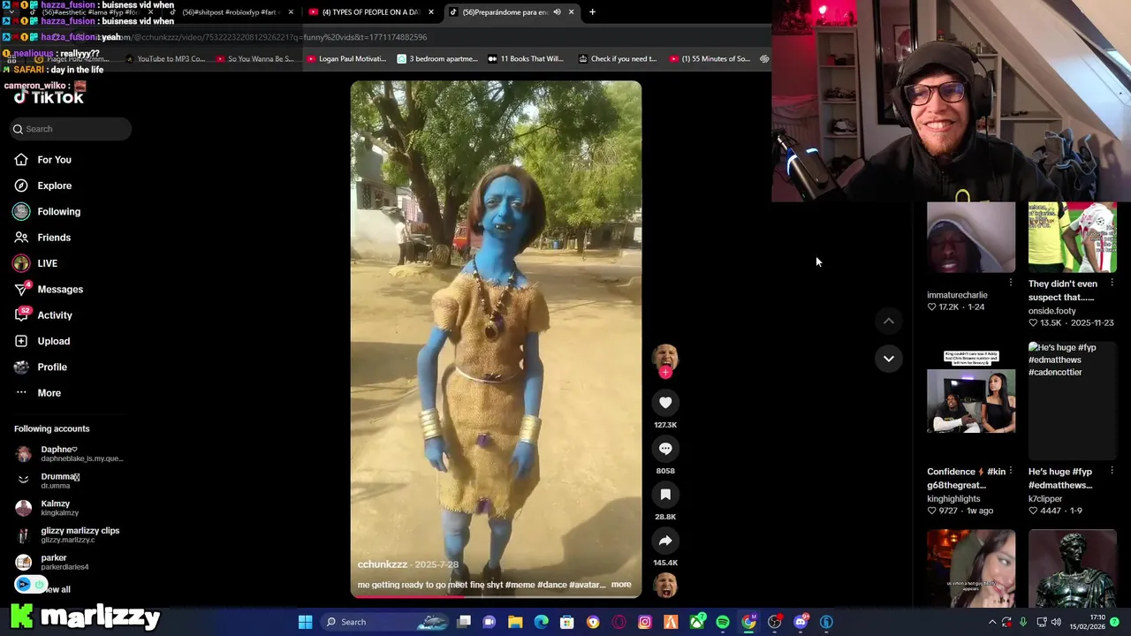Viewport: 1131px width, 636px height.
Task: Toggle the microphone tray icon
Action: (1023, 622)
